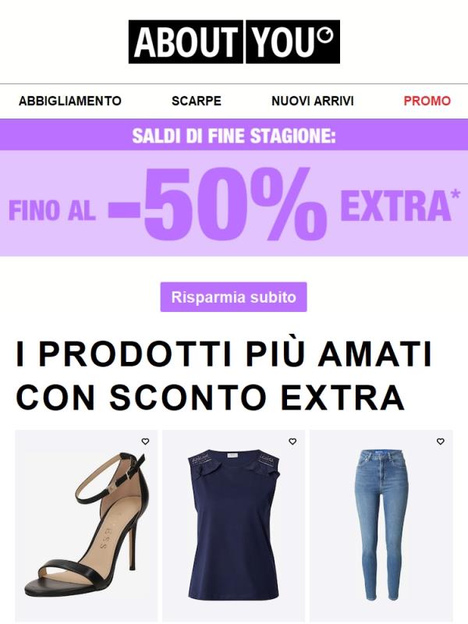The image size is (468, 624).
Task: Tap the heart icon on the navy top
Action: point(292,441)
